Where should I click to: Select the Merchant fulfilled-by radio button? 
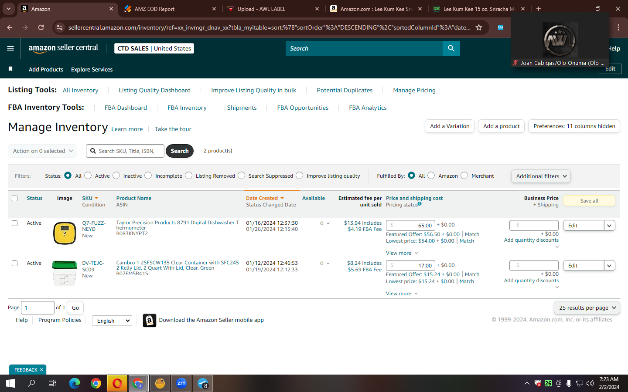click(x=464, y=176)
